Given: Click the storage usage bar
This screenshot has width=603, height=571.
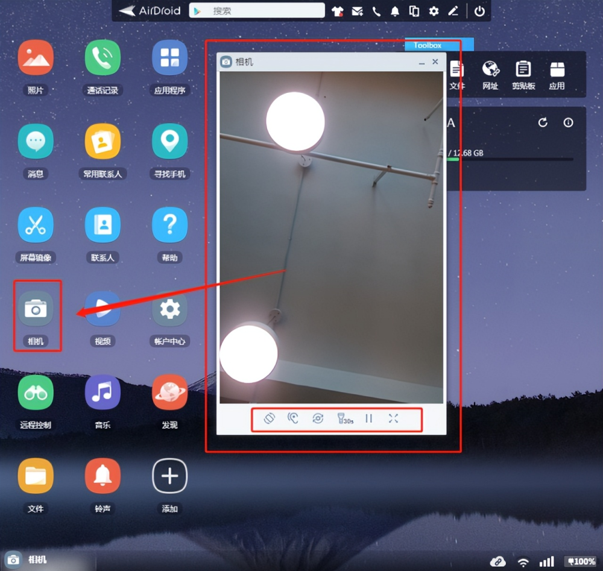Looking at the screenshot, I should 510,159.
